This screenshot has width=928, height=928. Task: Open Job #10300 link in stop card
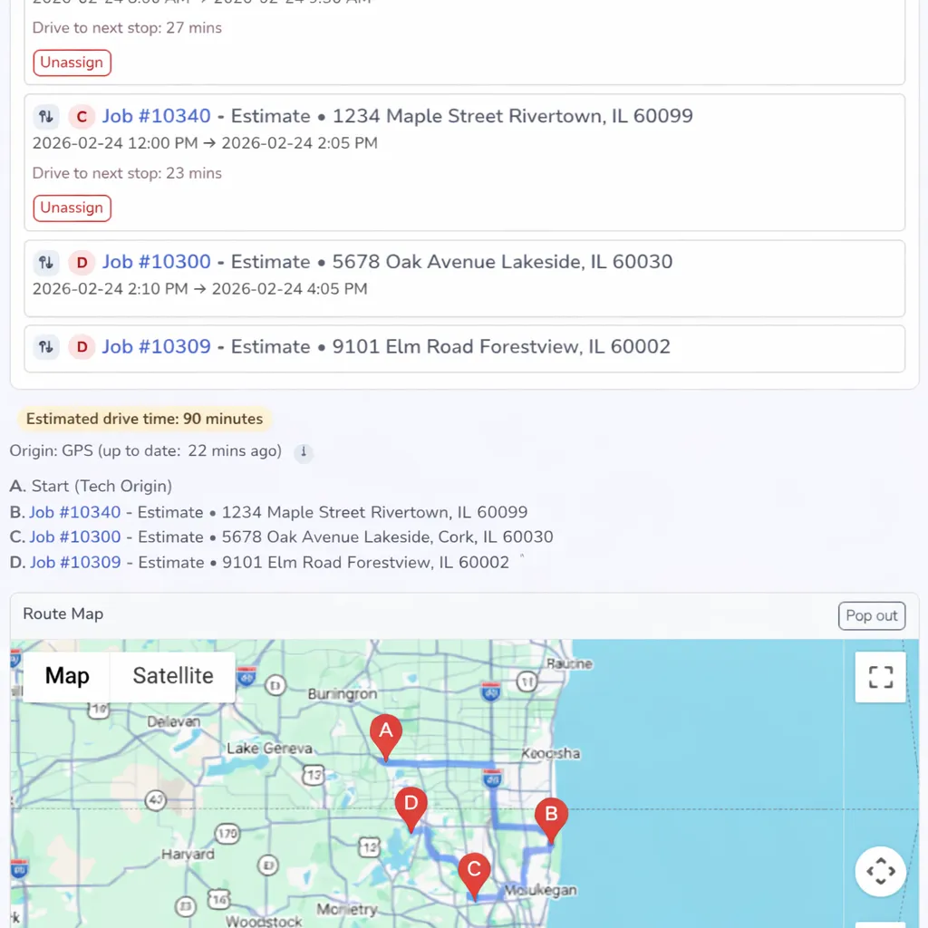(x=156, y=262)
